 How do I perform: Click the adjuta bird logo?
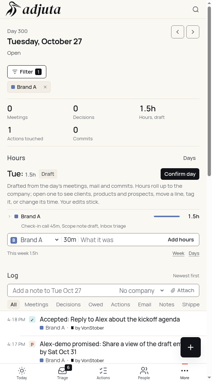(34, 9)
